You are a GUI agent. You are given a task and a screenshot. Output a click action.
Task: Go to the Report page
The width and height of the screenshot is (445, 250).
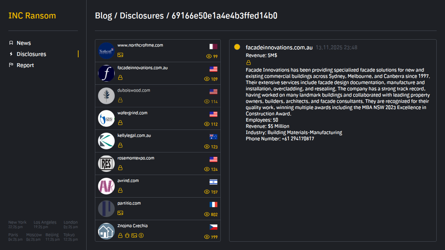25,65
